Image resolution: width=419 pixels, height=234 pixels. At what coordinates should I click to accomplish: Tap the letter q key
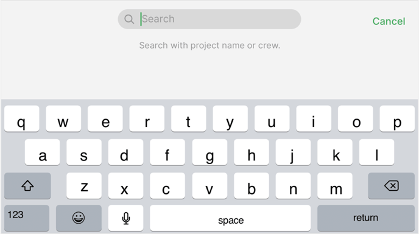pos(22,119)
